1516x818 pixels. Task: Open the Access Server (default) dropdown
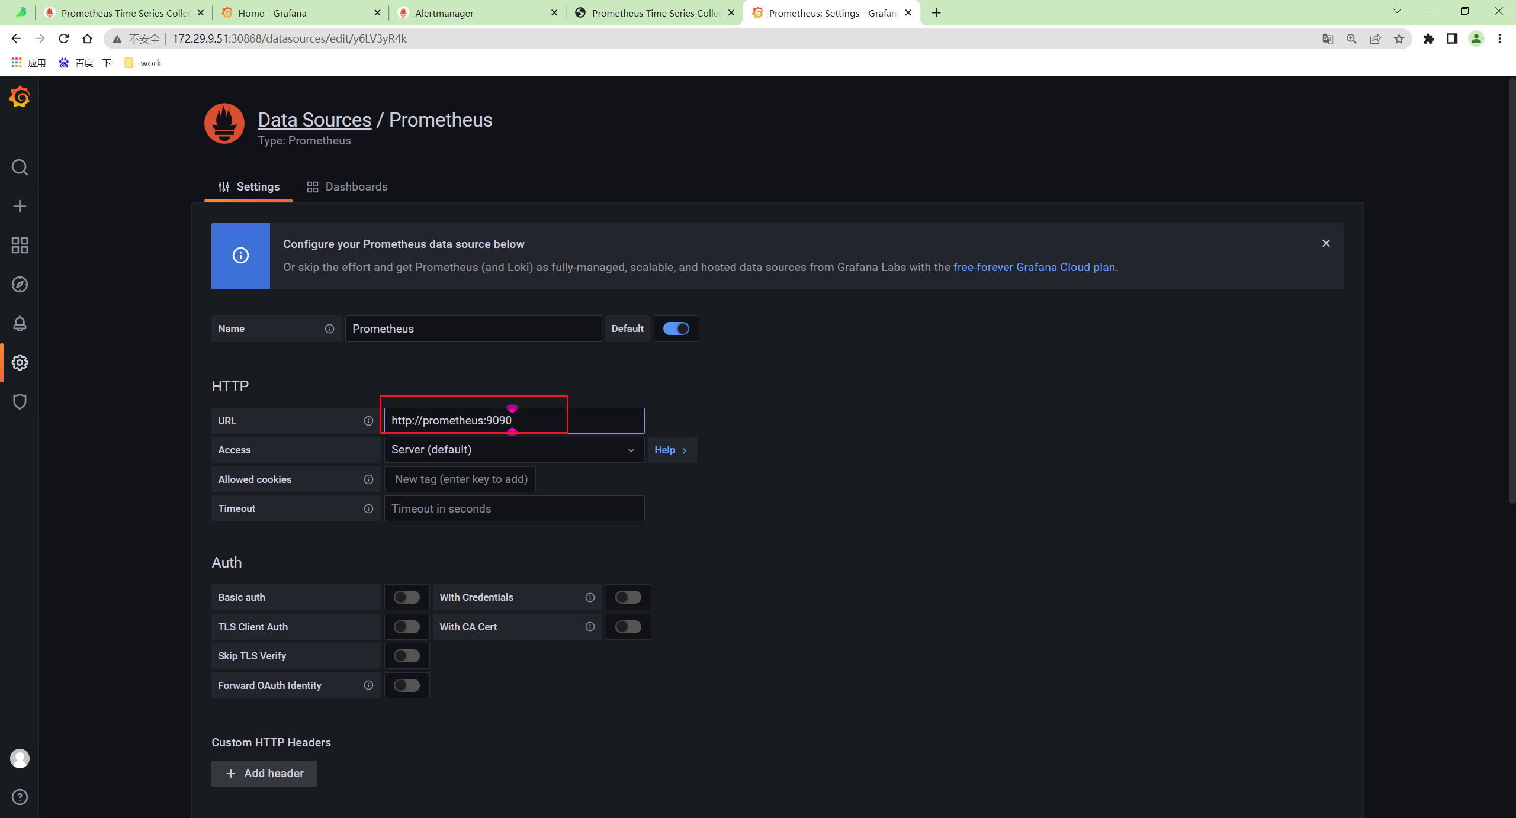[x=514, y=450]
